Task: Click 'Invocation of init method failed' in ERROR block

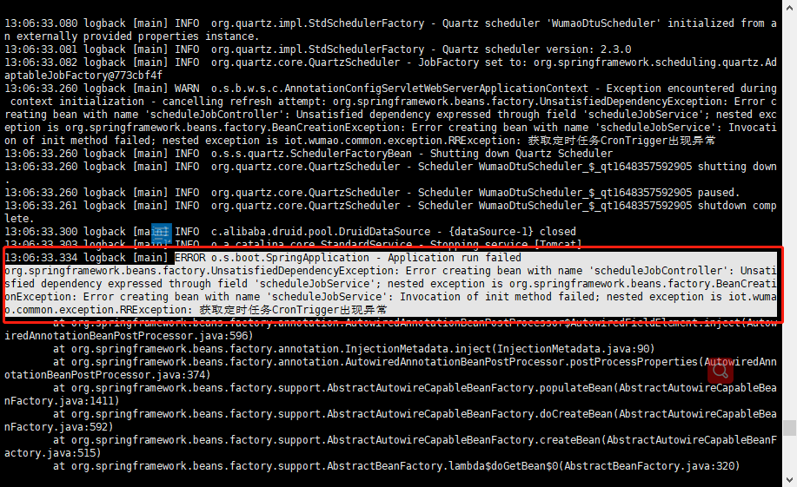Action: [x=497, y=297]
